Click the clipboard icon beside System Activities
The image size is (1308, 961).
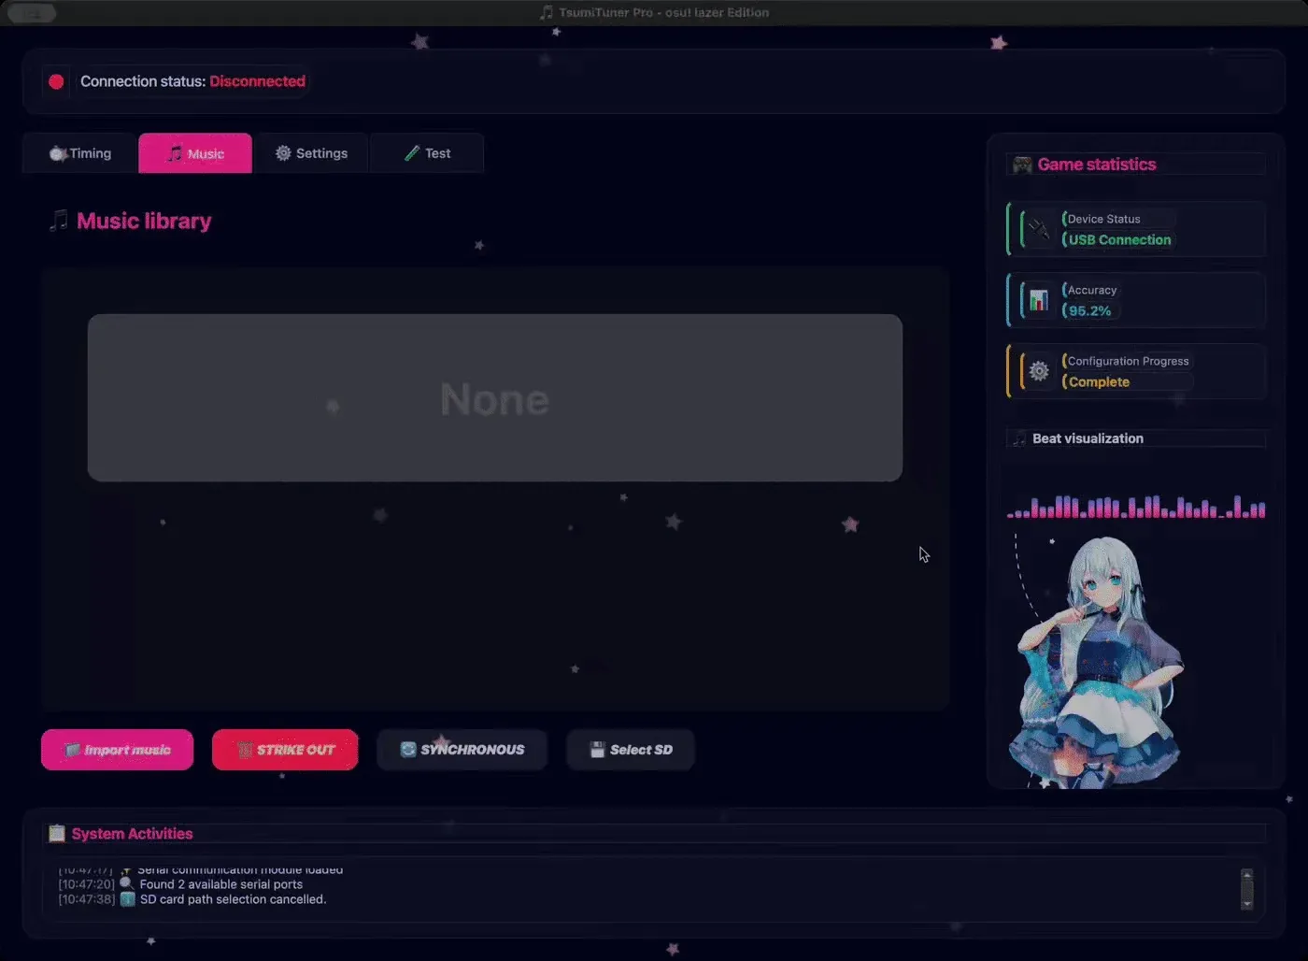[57, 833]
